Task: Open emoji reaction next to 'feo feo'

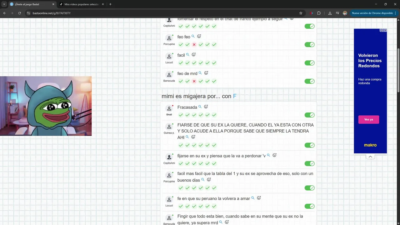Action: (199, 36)
